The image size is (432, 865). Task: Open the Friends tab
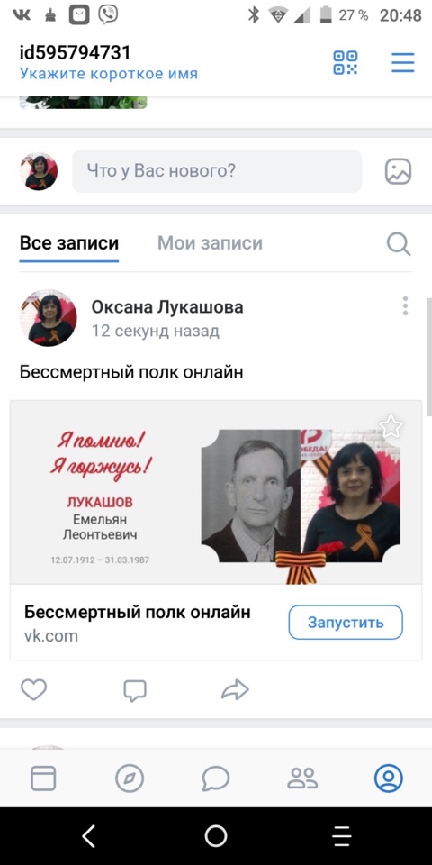302,778
